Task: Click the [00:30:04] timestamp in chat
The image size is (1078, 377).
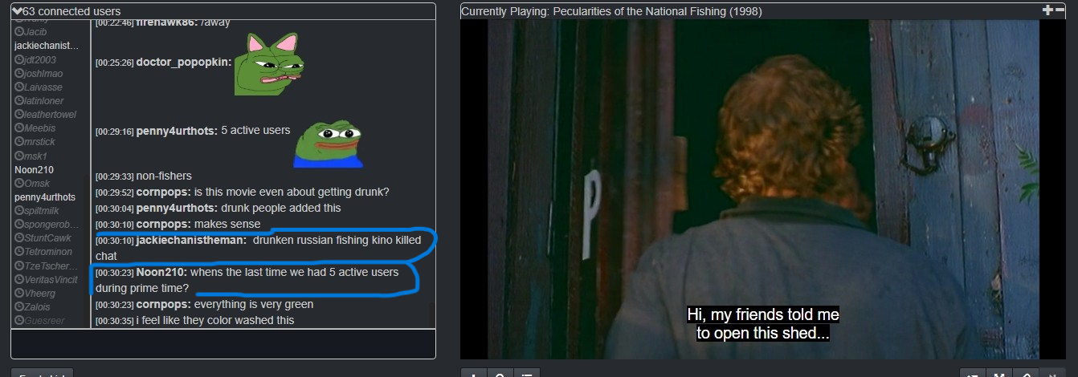Action: 115,209
